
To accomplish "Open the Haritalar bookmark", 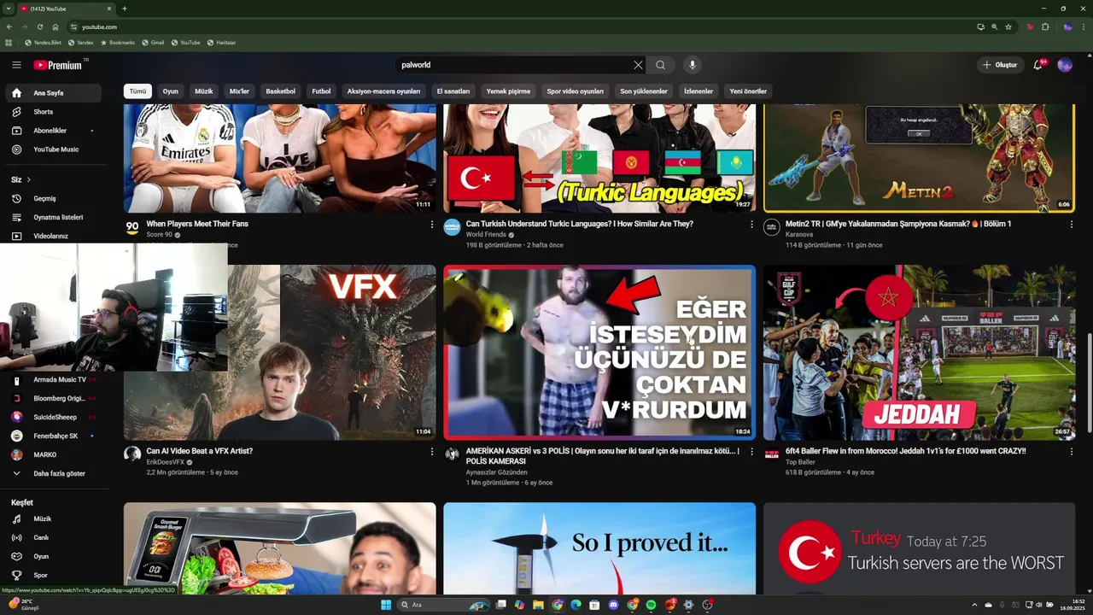I will click(221, 43).
